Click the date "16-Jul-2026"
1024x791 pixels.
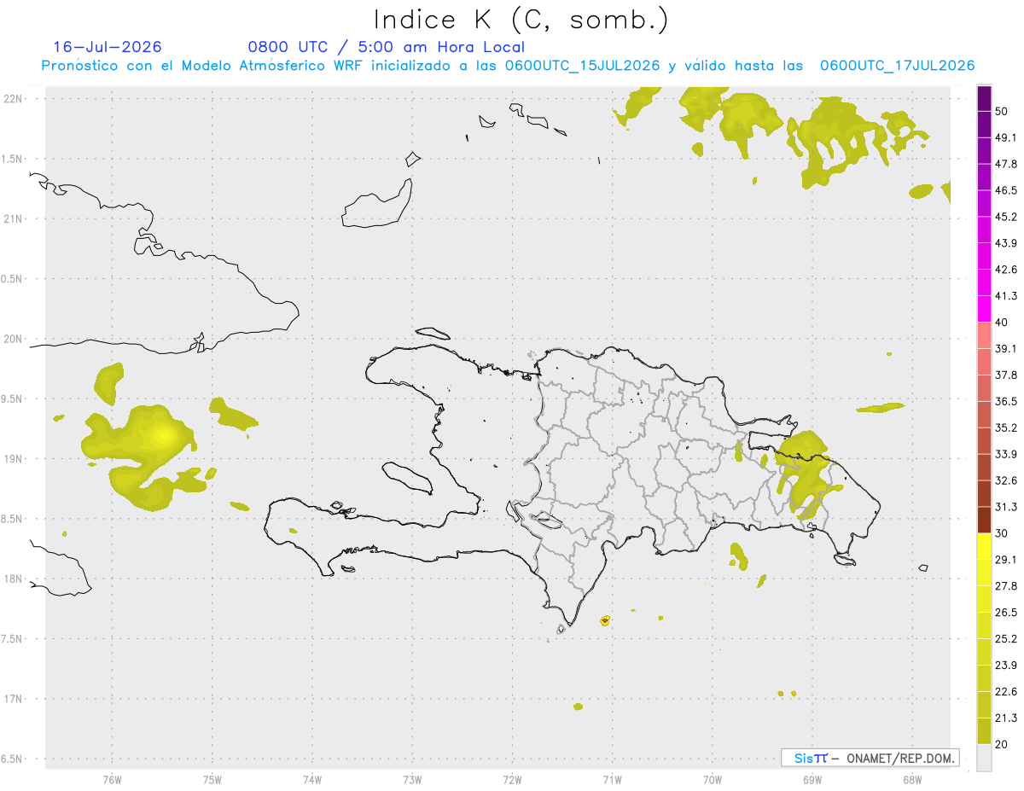tap(107, 47)
